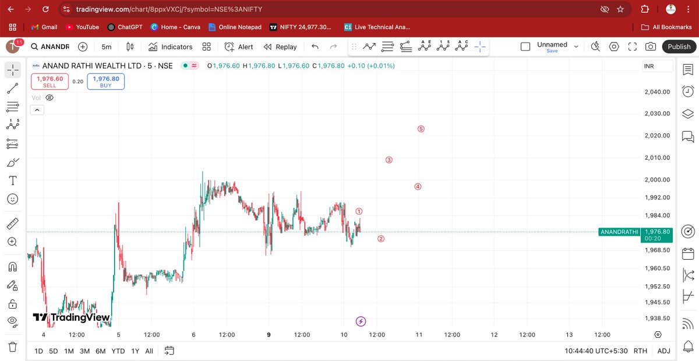The image size is (699, 361).
Task: Select horizontal ray tool in favorites toolbar
Action: click(x=387, y=47)
